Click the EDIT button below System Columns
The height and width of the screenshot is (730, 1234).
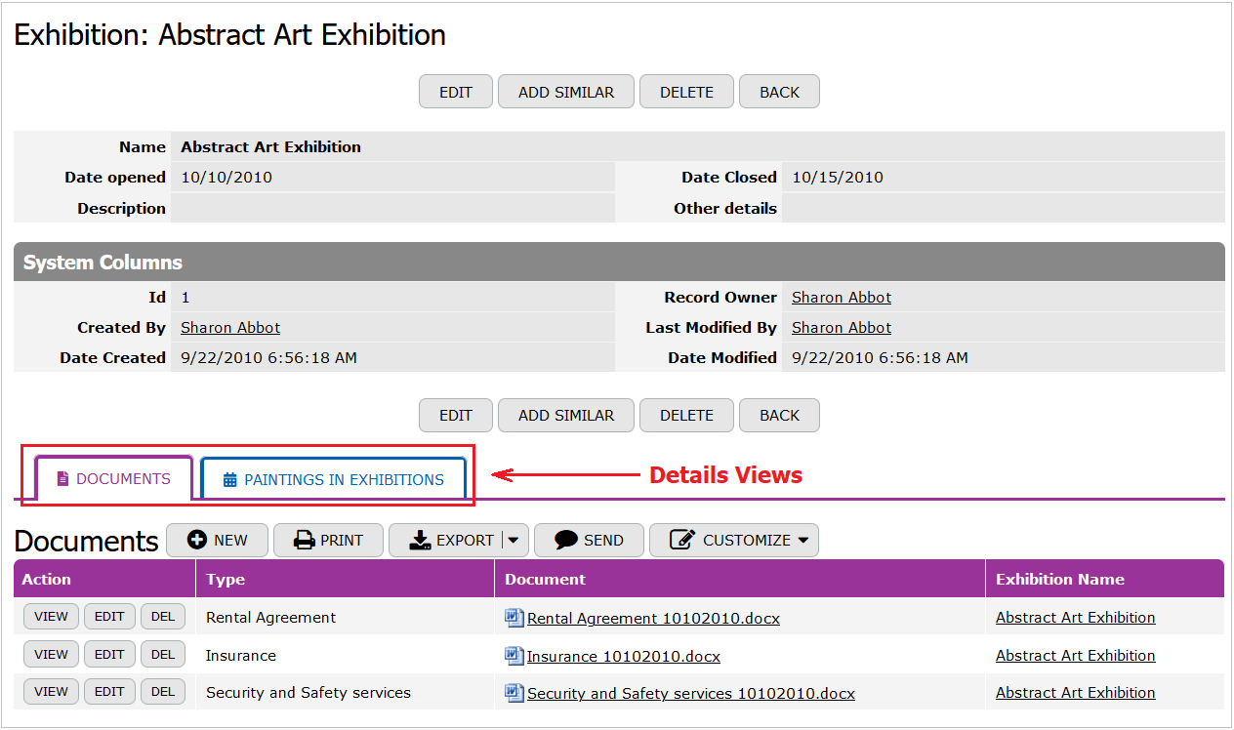456,415
